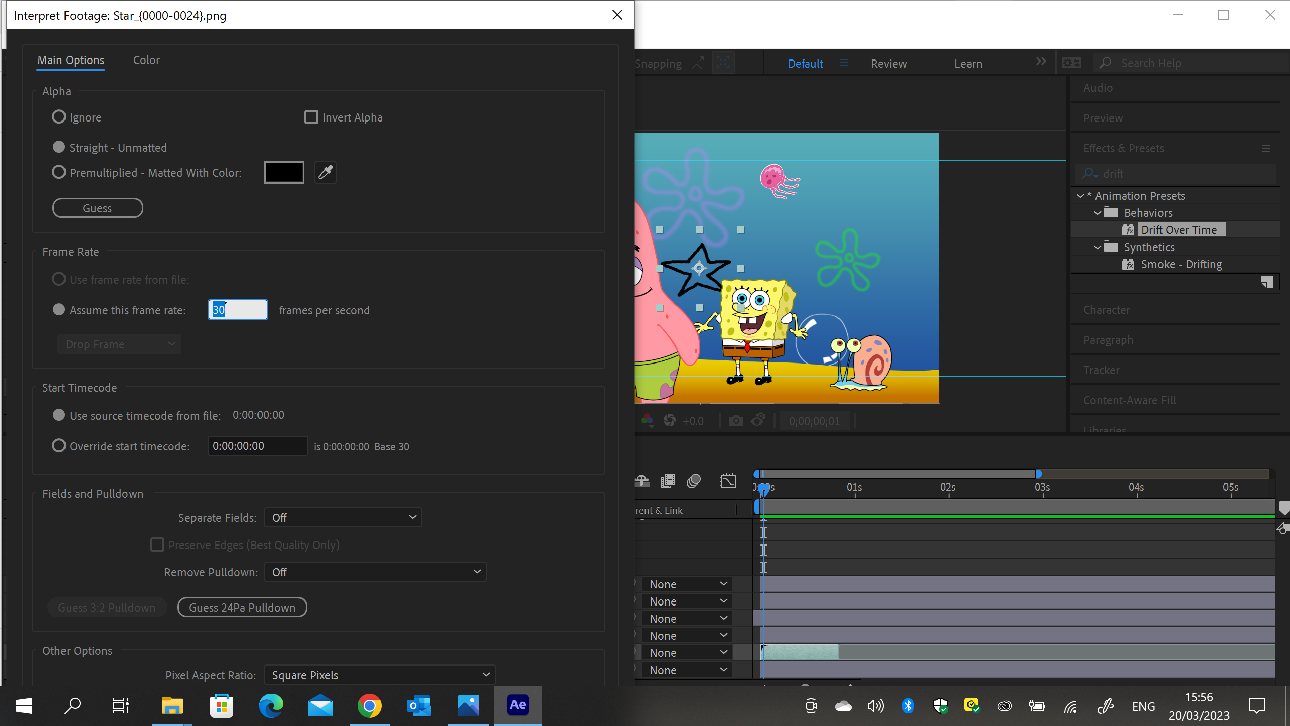This screenshot has height=726, width=1290.
Task: Click the black matte color swatch
Action: pyautogui.click(x=284, y=172)
